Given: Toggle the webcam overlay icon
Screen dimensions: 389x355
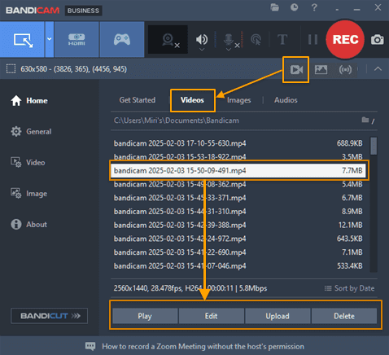Looking at the screenshot, I should 168,40.
